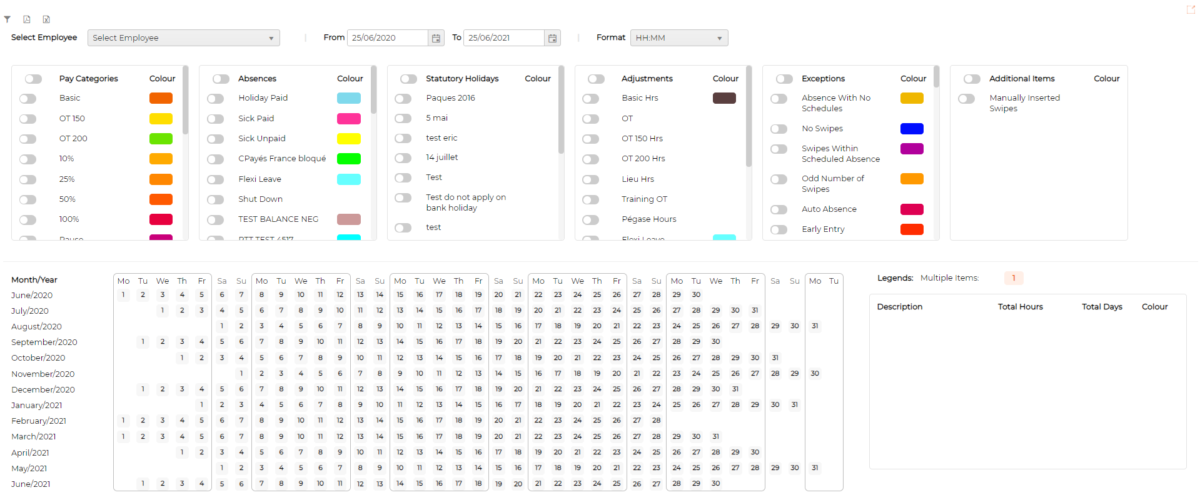Open the To date calendar picker
This screenshot has height=500, width=1200.
click(552, 38)
